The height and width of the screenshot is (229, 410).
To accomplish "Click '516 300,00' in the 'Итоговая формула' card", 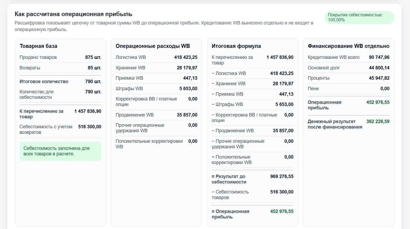I will tap(282, 192).
